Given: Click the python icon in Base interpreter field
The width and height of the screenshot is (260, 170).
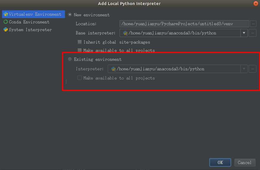Looking at the screenshot, I should coord(125,33).
